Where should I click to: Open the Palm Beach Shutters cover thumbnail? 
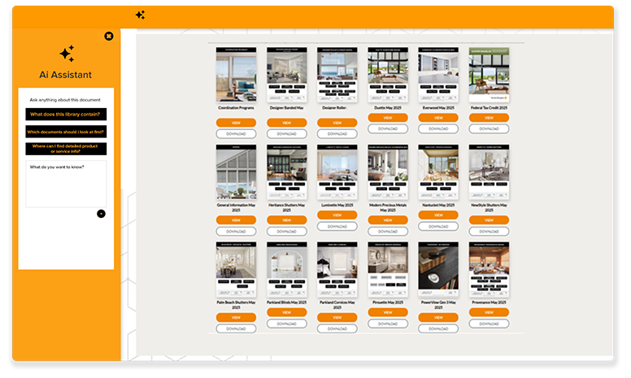coord(237,269)
